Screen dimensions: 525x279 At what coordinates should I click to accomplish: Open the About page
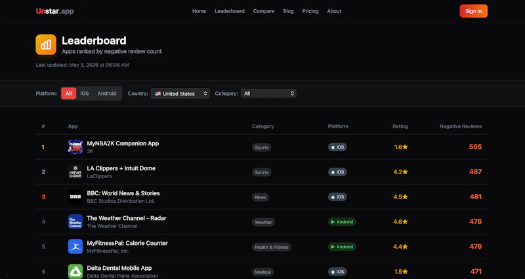point(334,11)
